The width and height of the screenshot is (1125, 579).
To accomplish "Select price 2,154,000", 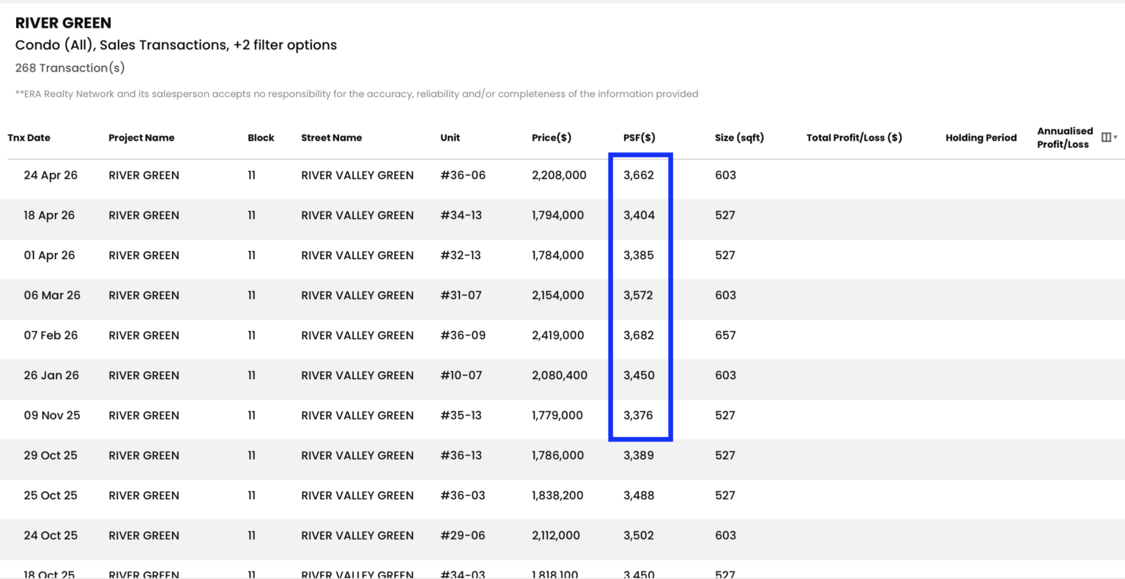I will click(558, 295).
